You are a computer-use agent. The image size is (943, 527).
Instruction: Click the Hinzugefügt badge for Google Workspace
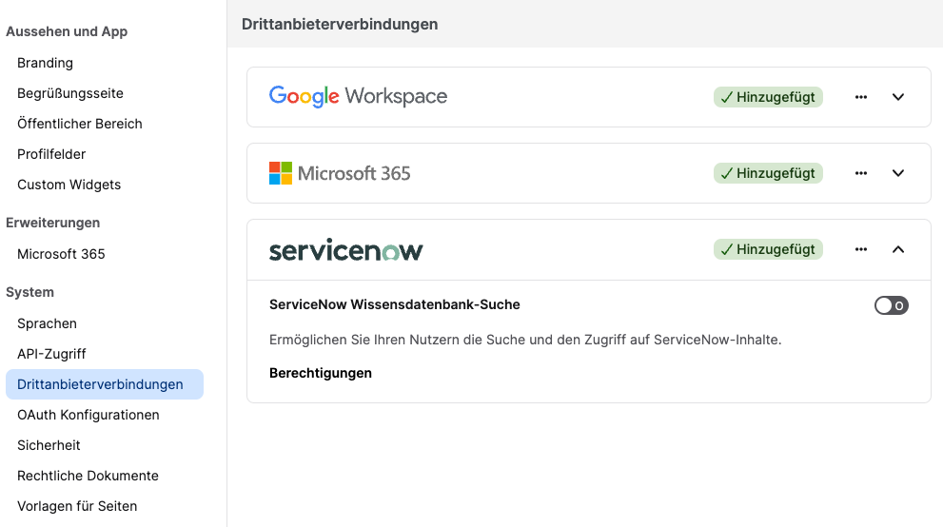[768, 97]
